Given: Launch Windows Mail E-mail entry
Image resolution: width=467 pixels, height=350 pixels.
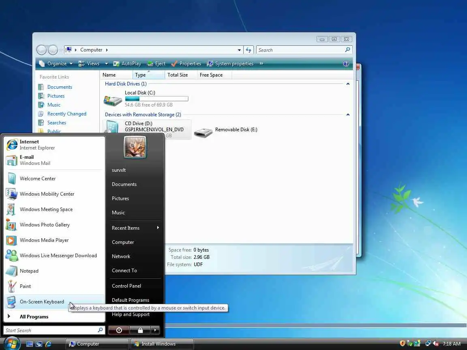Looking at the screenshot, I should (54, 160).
